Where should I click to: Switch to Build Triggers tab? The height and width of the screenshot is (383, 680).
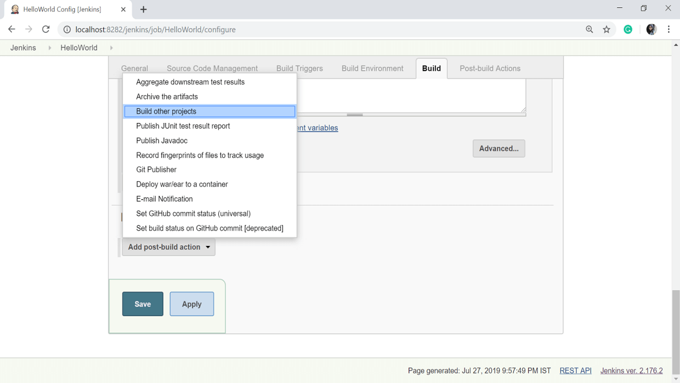pyautogui.click(x=300, y=69)
